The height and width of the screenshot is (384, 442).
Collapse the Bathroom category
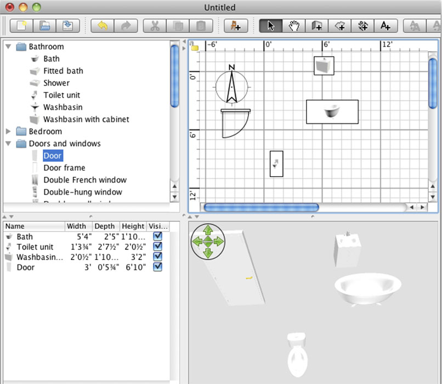8,47
